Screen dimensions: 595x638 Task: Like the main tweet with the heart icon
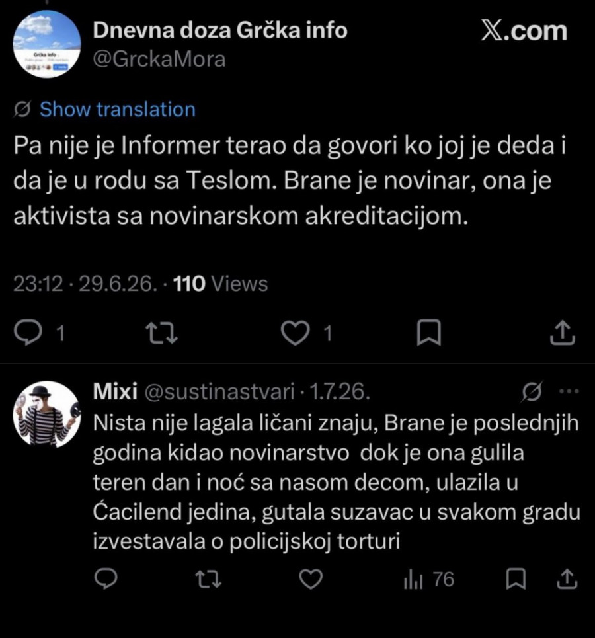295,333
